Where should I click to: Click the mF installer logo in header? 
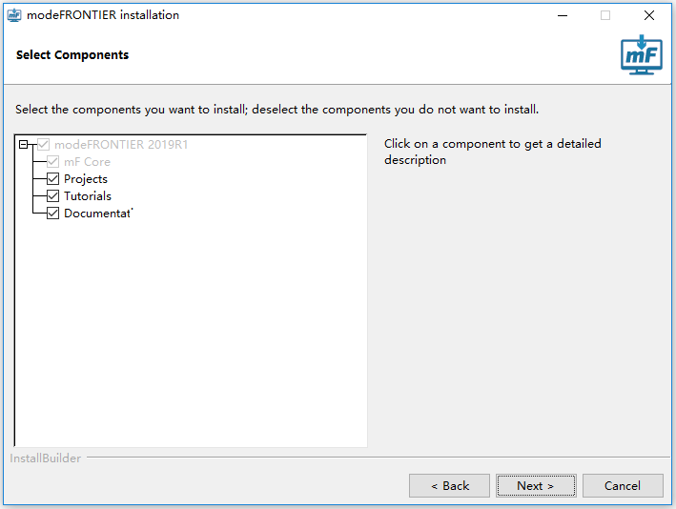(642, 54)
